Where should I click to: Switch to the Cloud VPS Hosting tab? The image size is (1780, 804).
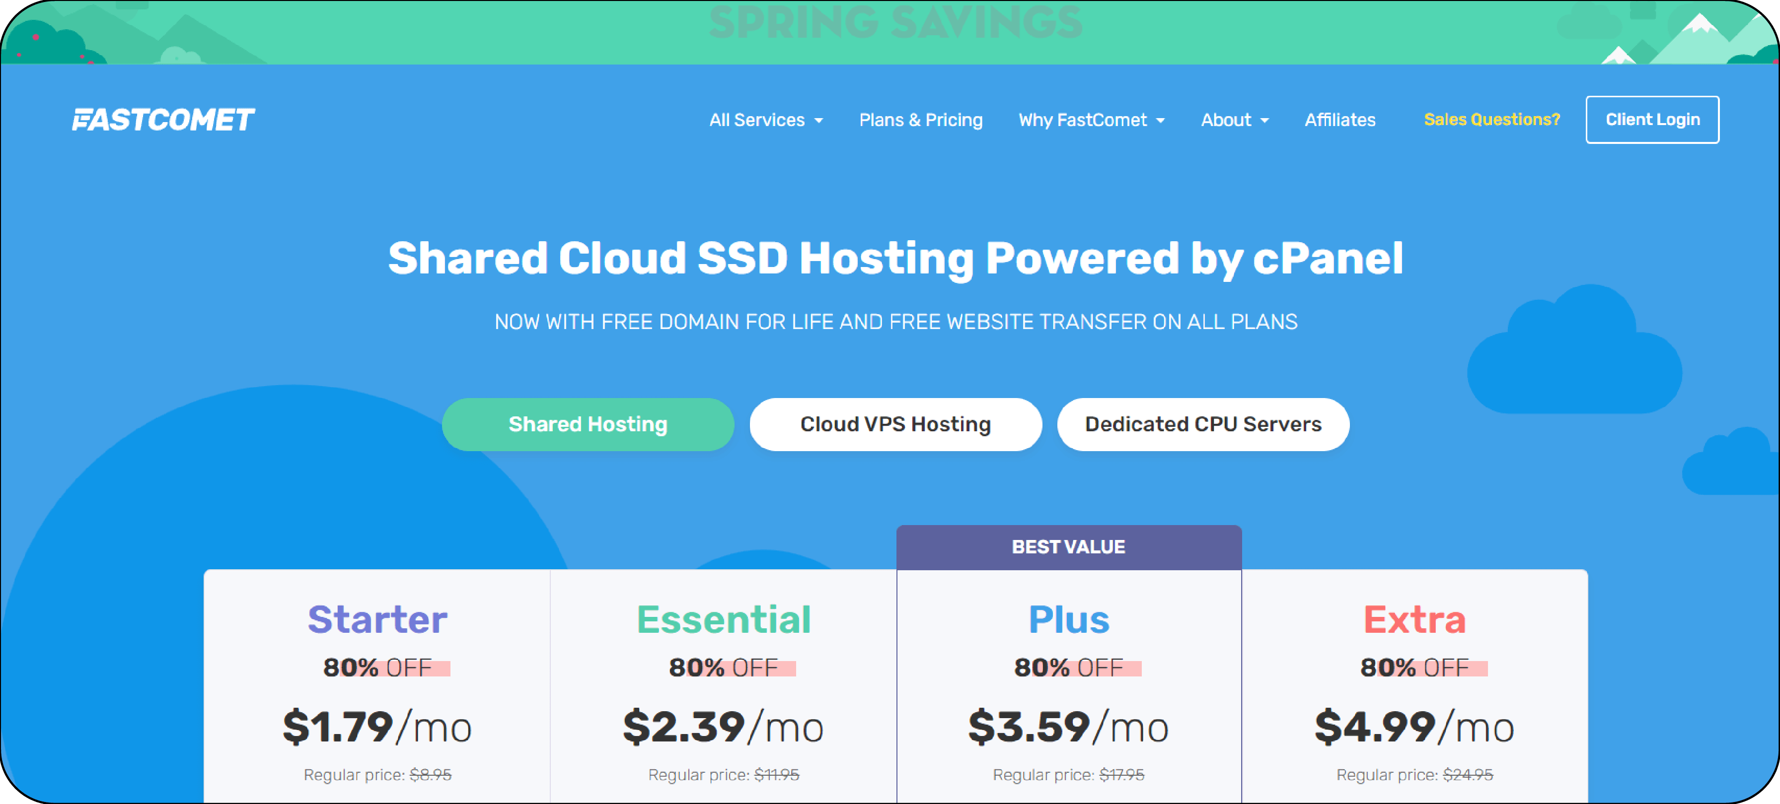(895, 424)
